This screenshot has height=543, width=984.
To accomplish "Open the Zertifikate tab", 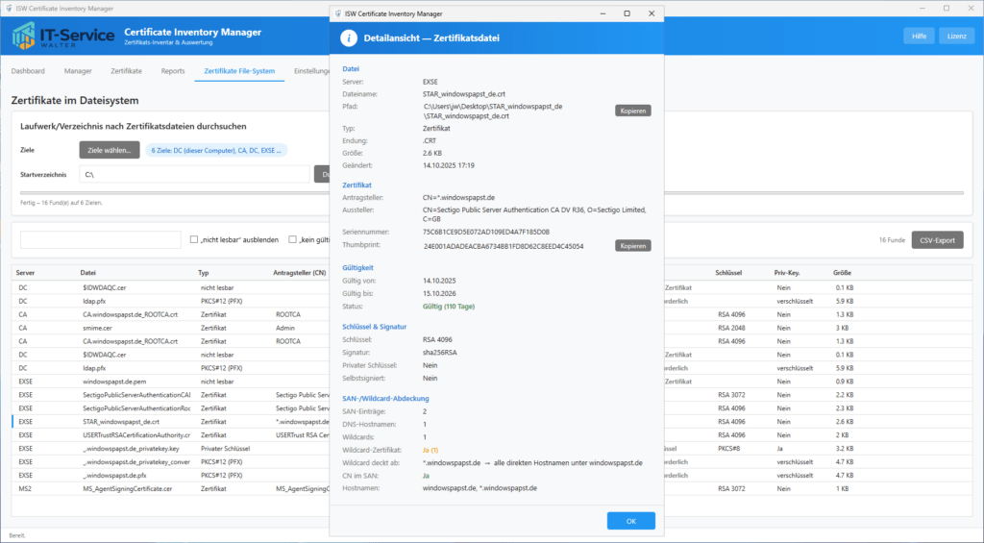I will click(x=126, y=71).
